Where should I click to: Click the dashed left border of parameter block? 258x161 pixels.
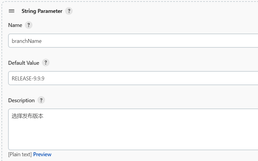tap(2, 82)
